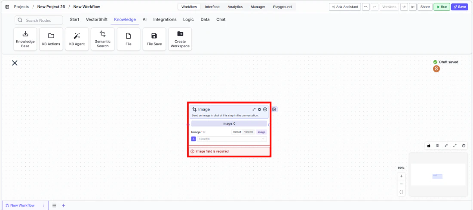
Task: Select the VectorShift node category
Action: 96,20
